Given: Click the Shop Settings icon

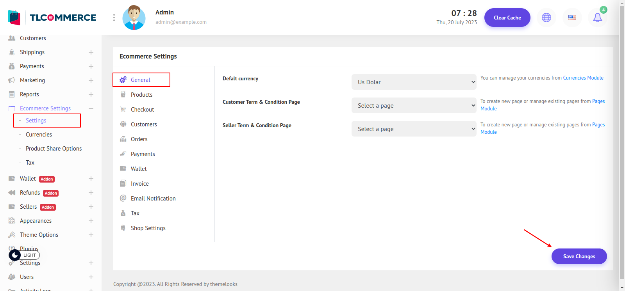Looking at the screenshot, I should (x=123, y=228).
